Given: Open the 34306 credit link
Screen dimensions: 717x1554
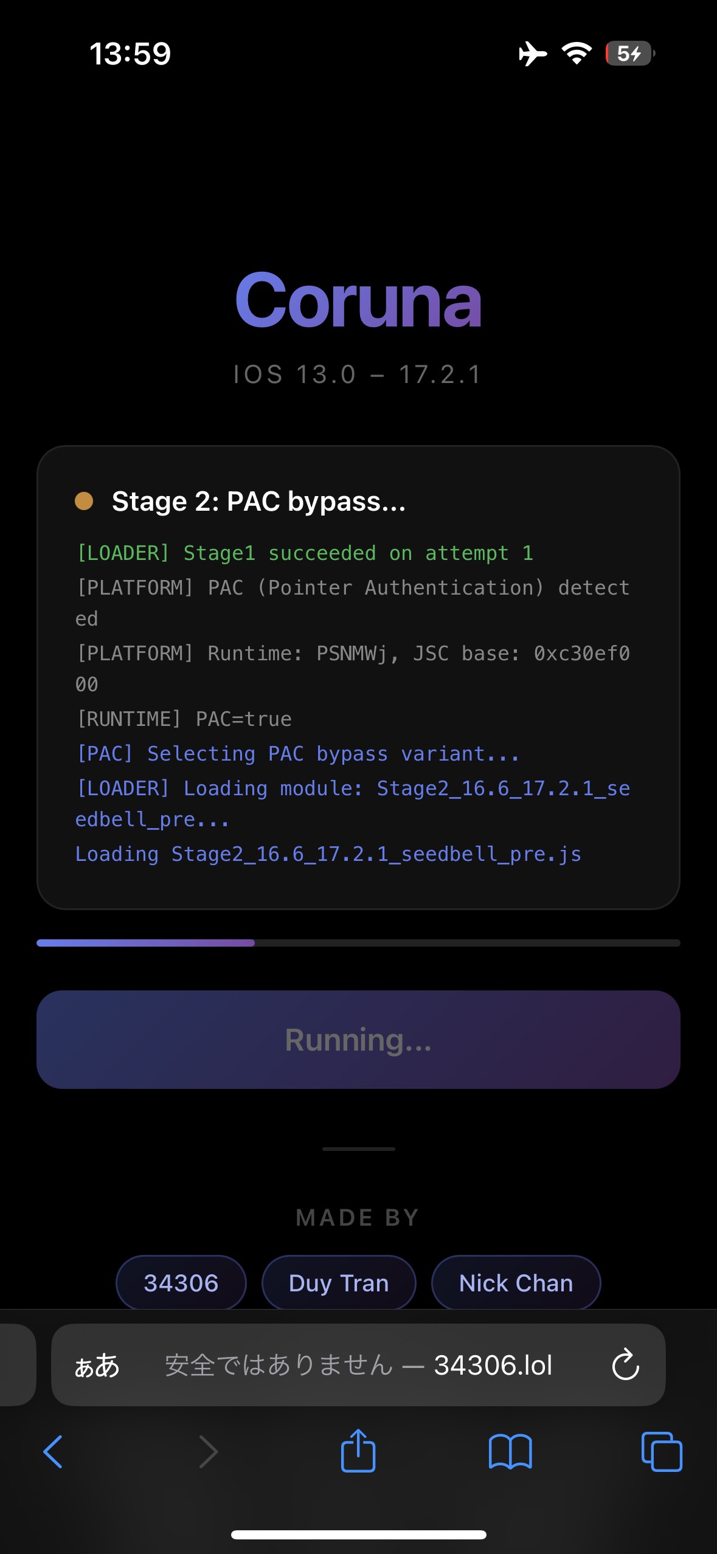Looking at the screenshot, I should [181, 1283].
